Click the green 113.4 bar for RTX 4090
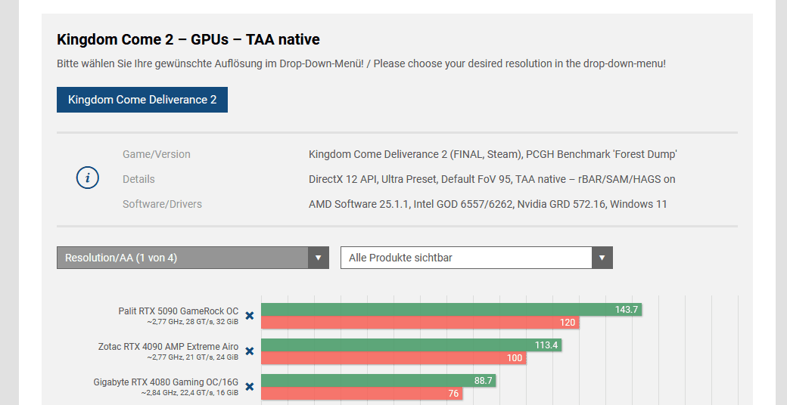Image resolution: width=787 pixels, height=405 pixels. pyautogui.click(x=411, y=345)
